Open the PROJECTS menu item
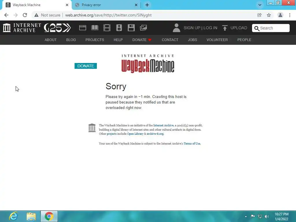This screenshot has height=222, width=296. [x=95, y=40]
